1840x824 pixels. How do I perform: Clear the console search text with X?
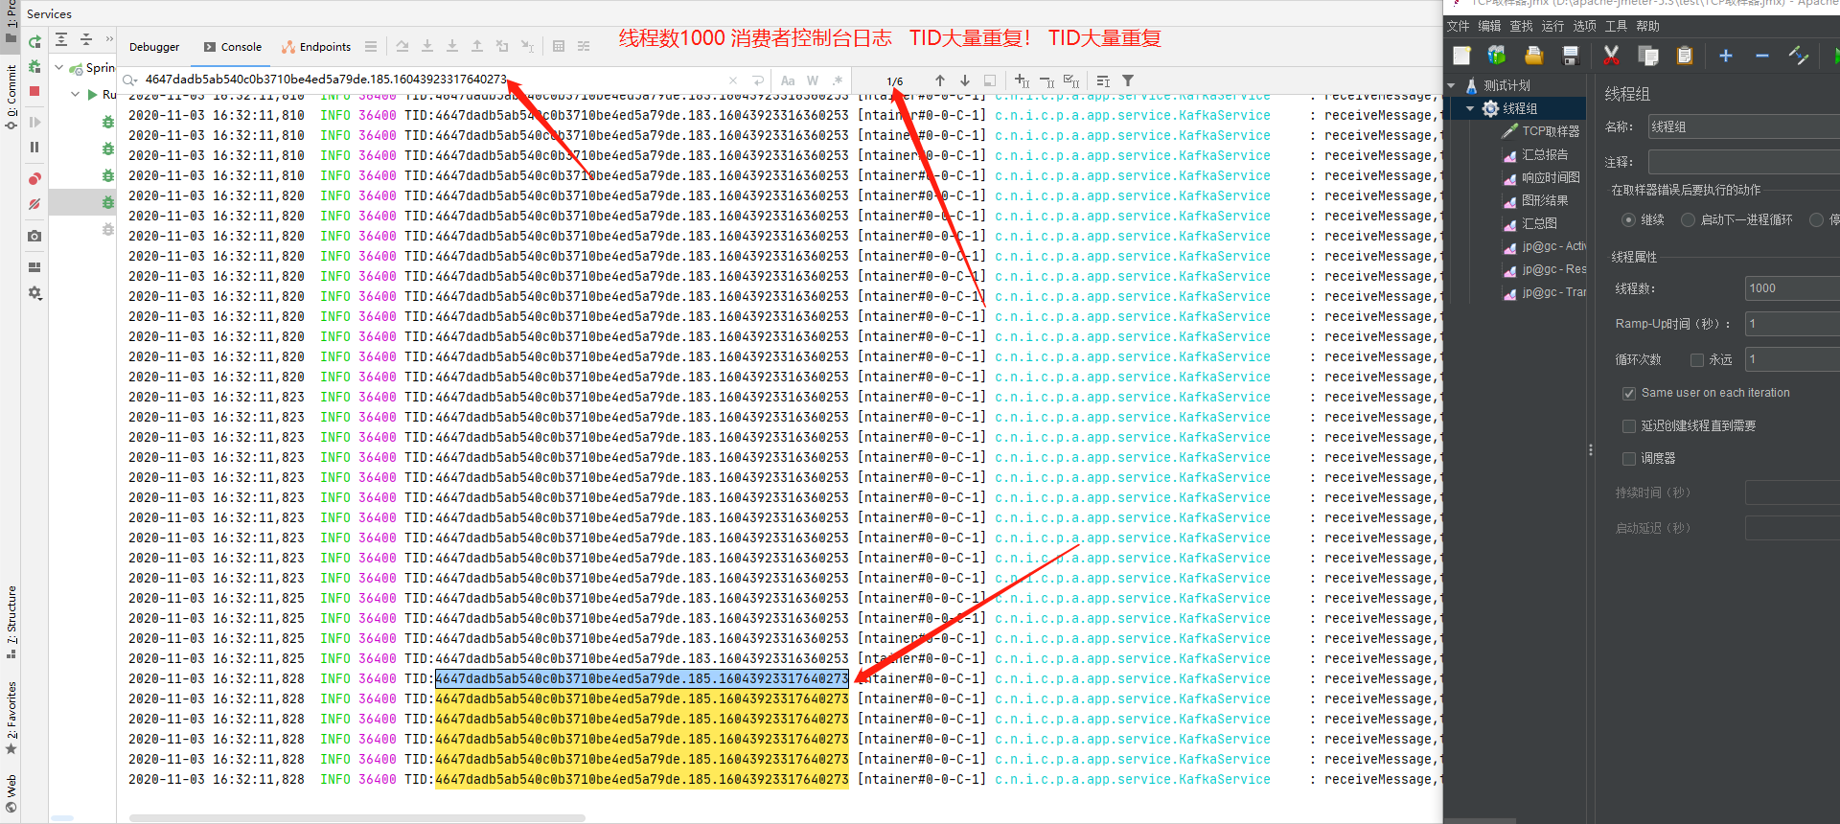point(733,80)
